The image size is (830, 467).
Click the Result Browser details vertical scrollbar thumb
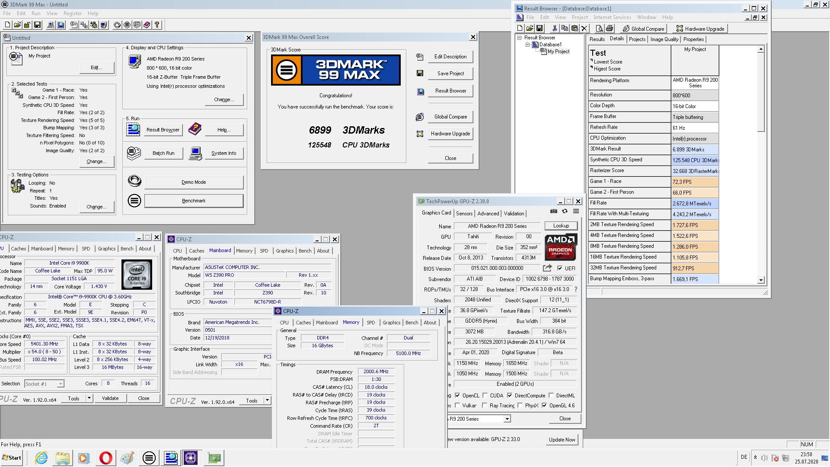761,93
